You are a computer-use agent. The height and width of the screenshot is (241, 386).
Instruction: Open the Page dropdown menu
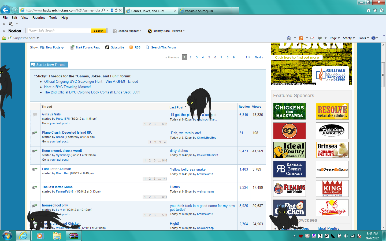tap(334, 38)
